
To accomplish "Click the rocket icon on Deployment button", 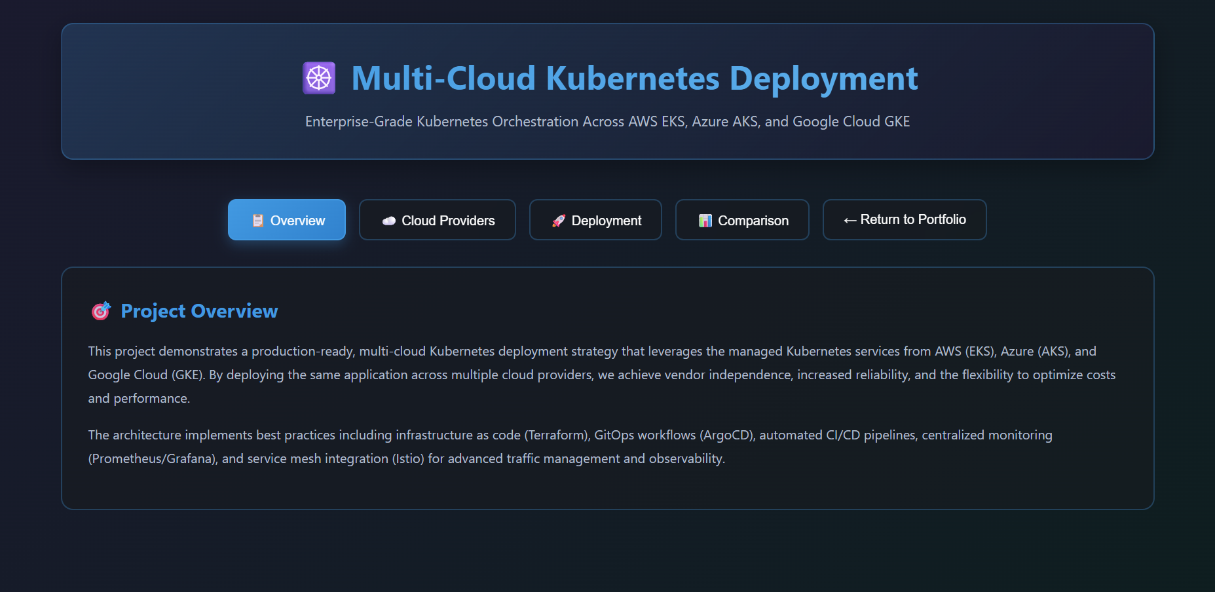I will (x=559, y=220).
